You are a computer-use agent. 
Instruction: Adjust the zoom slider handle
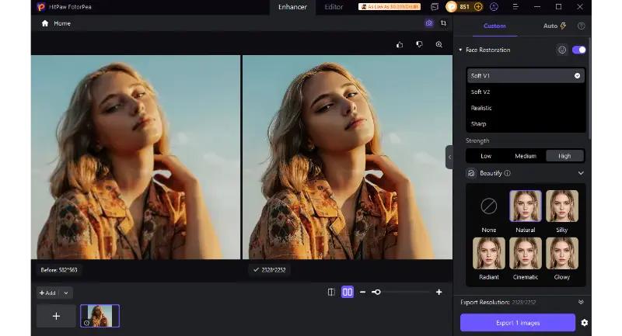point(377,293)
